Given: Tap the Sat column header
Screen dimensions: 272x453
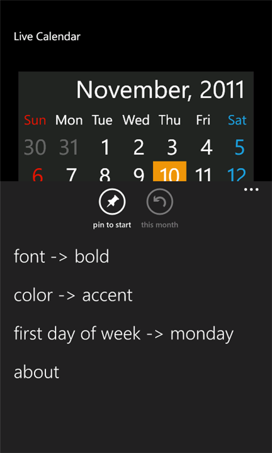Looking at the screenshot, I should [237, 120].
